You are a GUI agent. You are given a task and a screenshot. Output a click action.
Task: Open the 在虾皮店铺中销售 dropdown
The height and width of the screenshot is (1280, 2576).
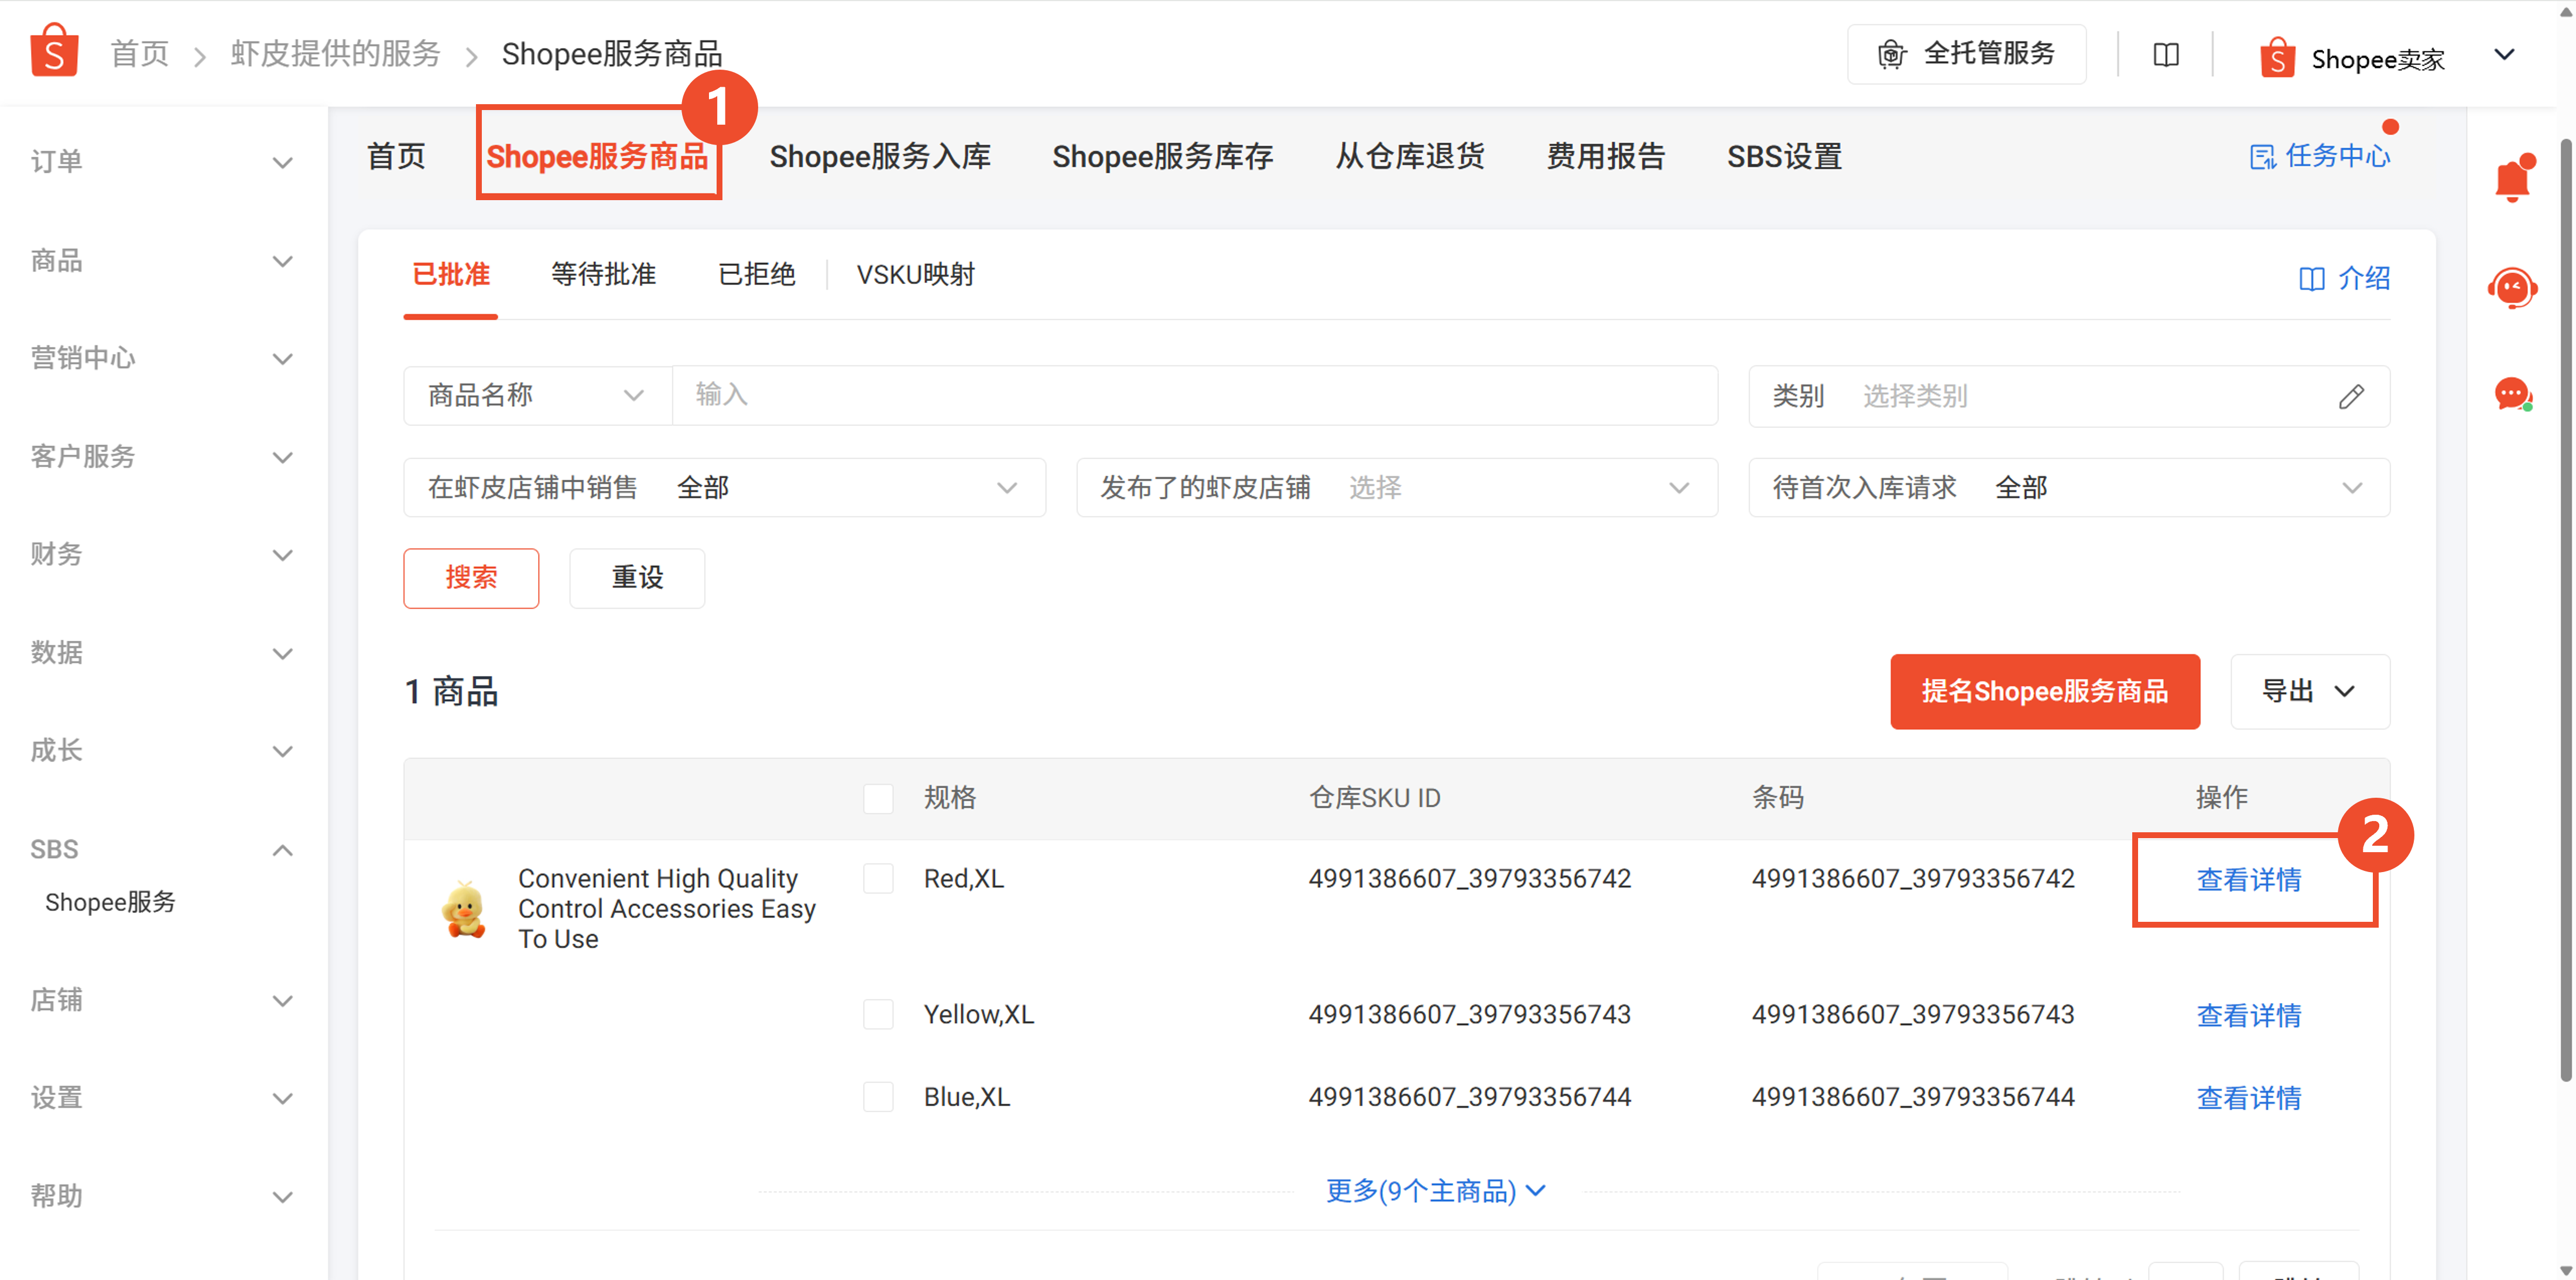click(x=724, y=487)
